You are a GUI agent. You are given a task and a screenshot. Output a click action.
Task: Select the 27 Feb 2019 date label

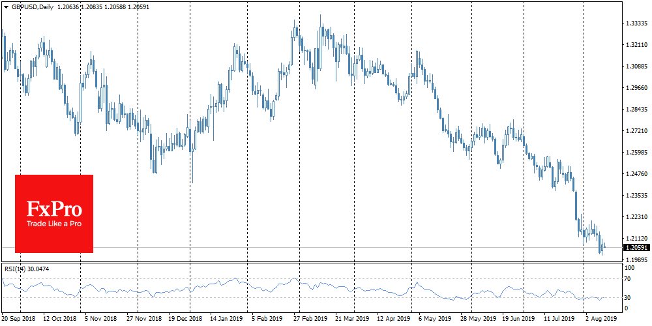(x=310, y=320)
